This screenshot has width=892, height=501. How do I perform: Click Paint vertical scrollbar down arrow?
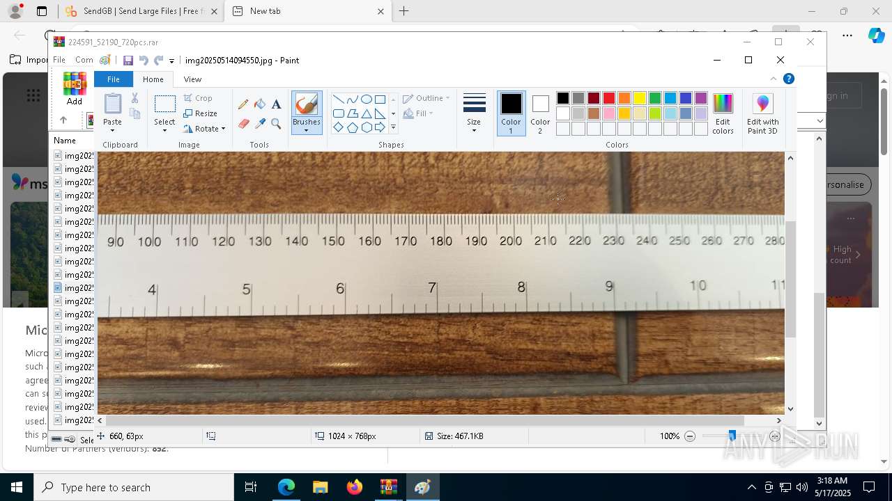[790, 409]
